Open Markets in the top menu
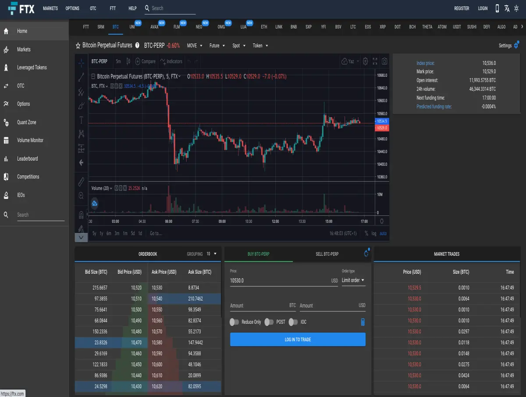 tap(50, 8)
